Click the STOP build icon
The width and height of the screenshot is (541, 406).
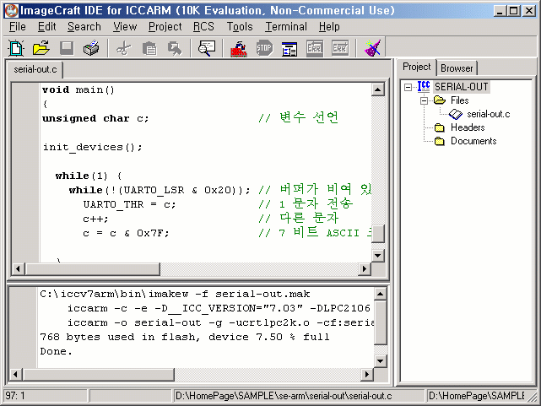point(264,48)
